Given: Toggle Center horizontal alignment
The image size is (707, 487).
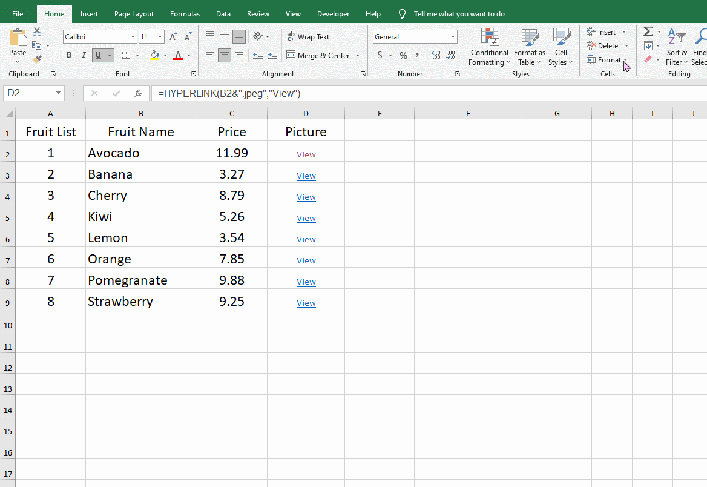Looking at the screenshot, I should coord(225,55).
